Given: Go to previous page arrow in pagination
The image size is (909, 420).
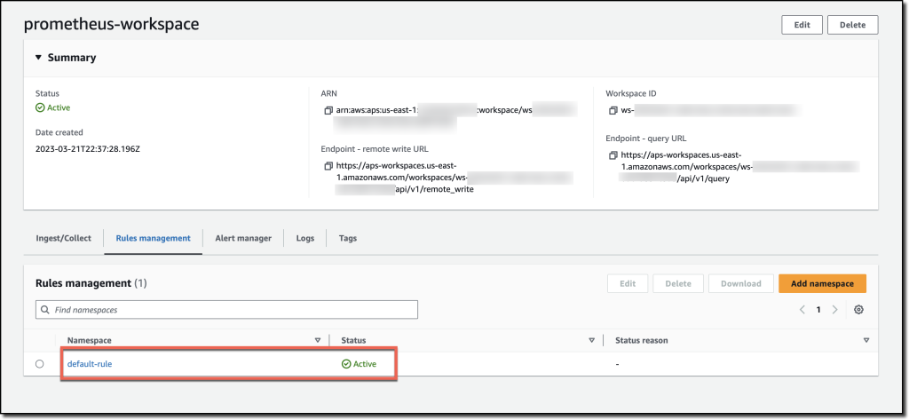Looking at the screenshot, I should click(x=802, y=310).
